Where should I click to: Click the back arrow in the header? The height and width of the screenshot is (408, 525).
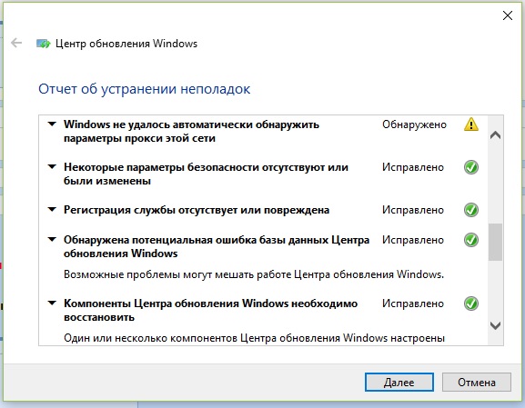pos(16,43)
